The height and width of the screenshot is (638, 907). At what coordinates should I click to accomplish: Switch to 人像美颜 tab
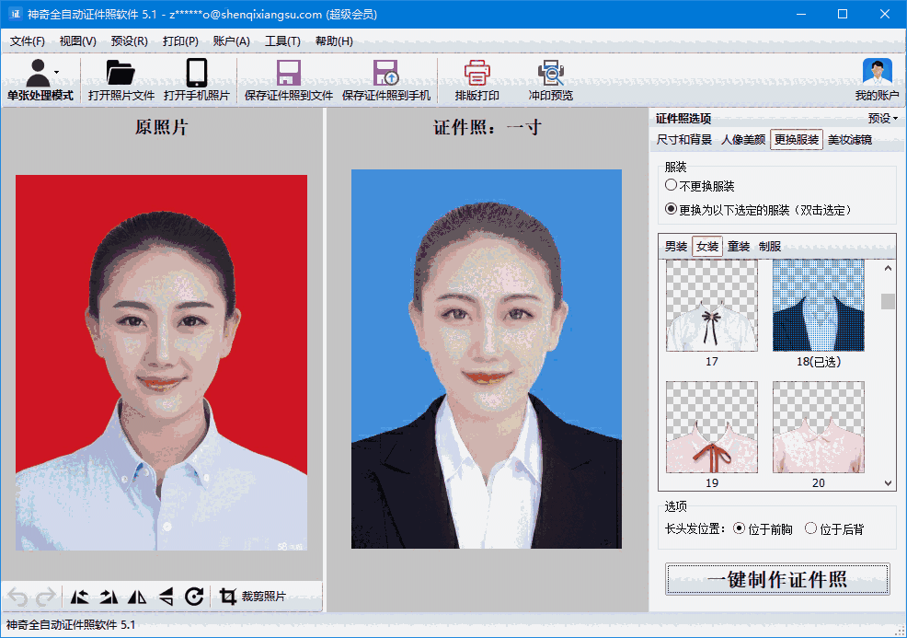pyautogui.click(x=742, y=141)
